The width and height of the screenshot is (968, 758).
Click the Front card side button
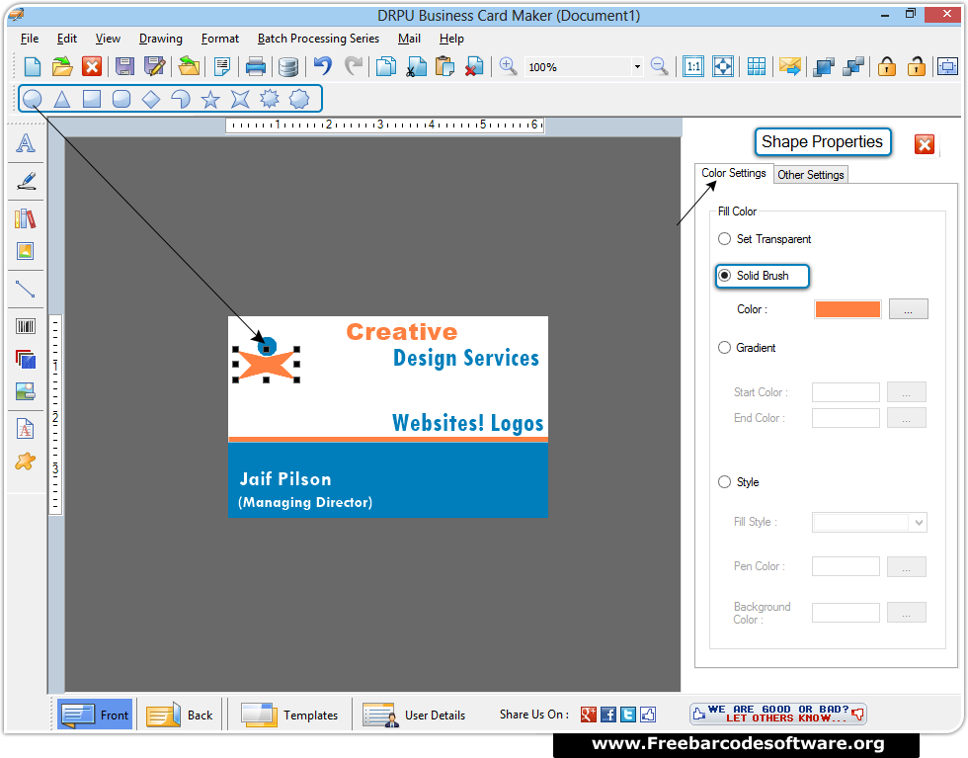(x=95, y=715)
